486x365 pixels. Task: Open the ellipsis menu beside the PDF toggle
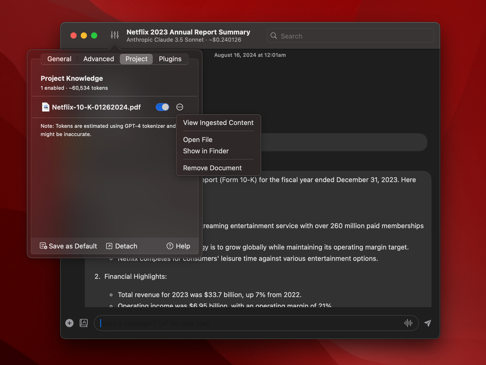(x=179, y=107)
